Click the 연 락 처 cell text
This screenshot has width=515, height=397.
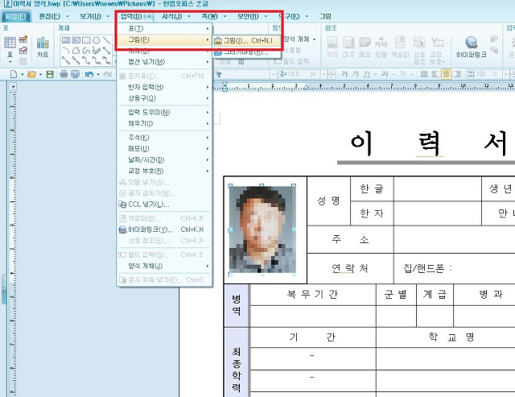[349, 268]
